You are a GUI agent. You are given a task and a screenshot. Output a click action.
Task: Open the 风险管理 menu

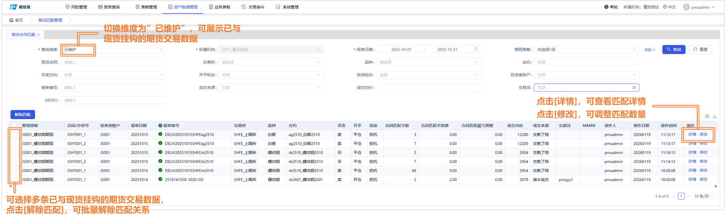click(x=76, y=7)
